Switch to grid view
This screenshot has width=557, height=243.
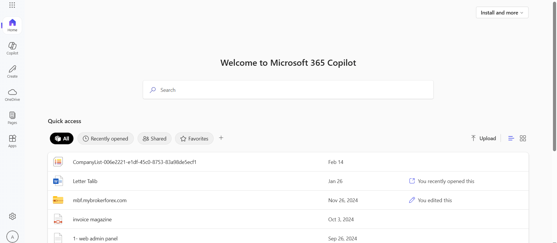click(523, 138)
